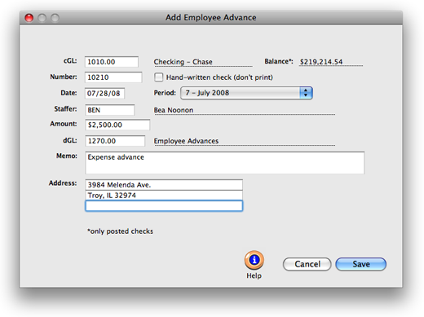Click the Add Employee Advance window title

[211, 17]
